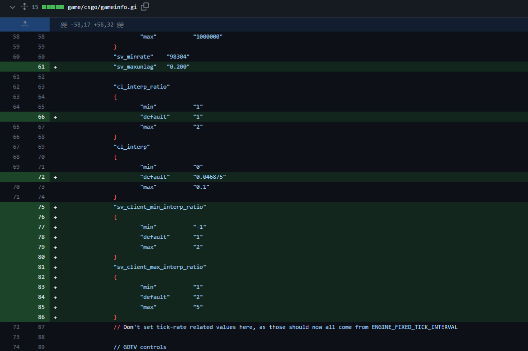
Task: Click the value "0.200"
Action: click(178, 67)
